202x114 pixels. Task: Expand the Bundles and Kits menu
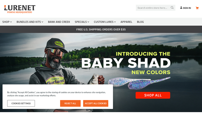click(x=30, y=22)
